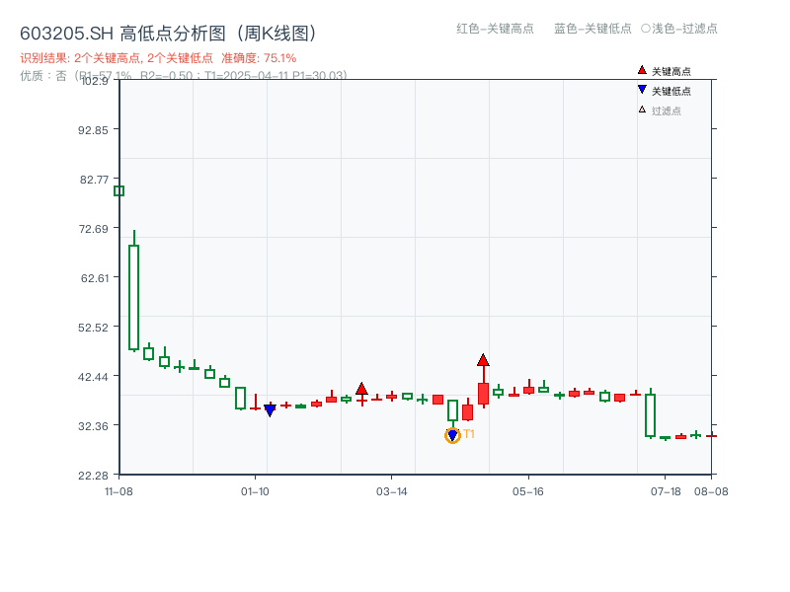This screenshot has height=592, width=790.
Task: Click the circle icon beside 浅色-过滤点
Action: pos(644,29)
